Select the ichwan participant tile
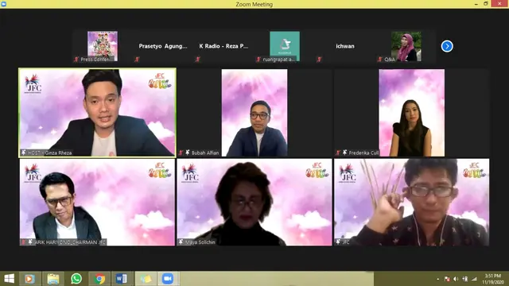The height and width of the screenshot is (286, 509). [345, 46]
